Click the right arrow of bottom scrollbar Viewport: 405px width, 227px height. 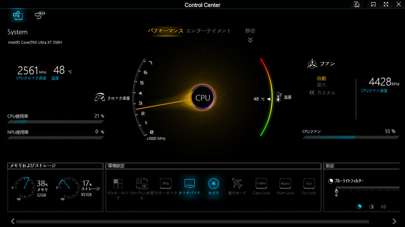[394, 221]
